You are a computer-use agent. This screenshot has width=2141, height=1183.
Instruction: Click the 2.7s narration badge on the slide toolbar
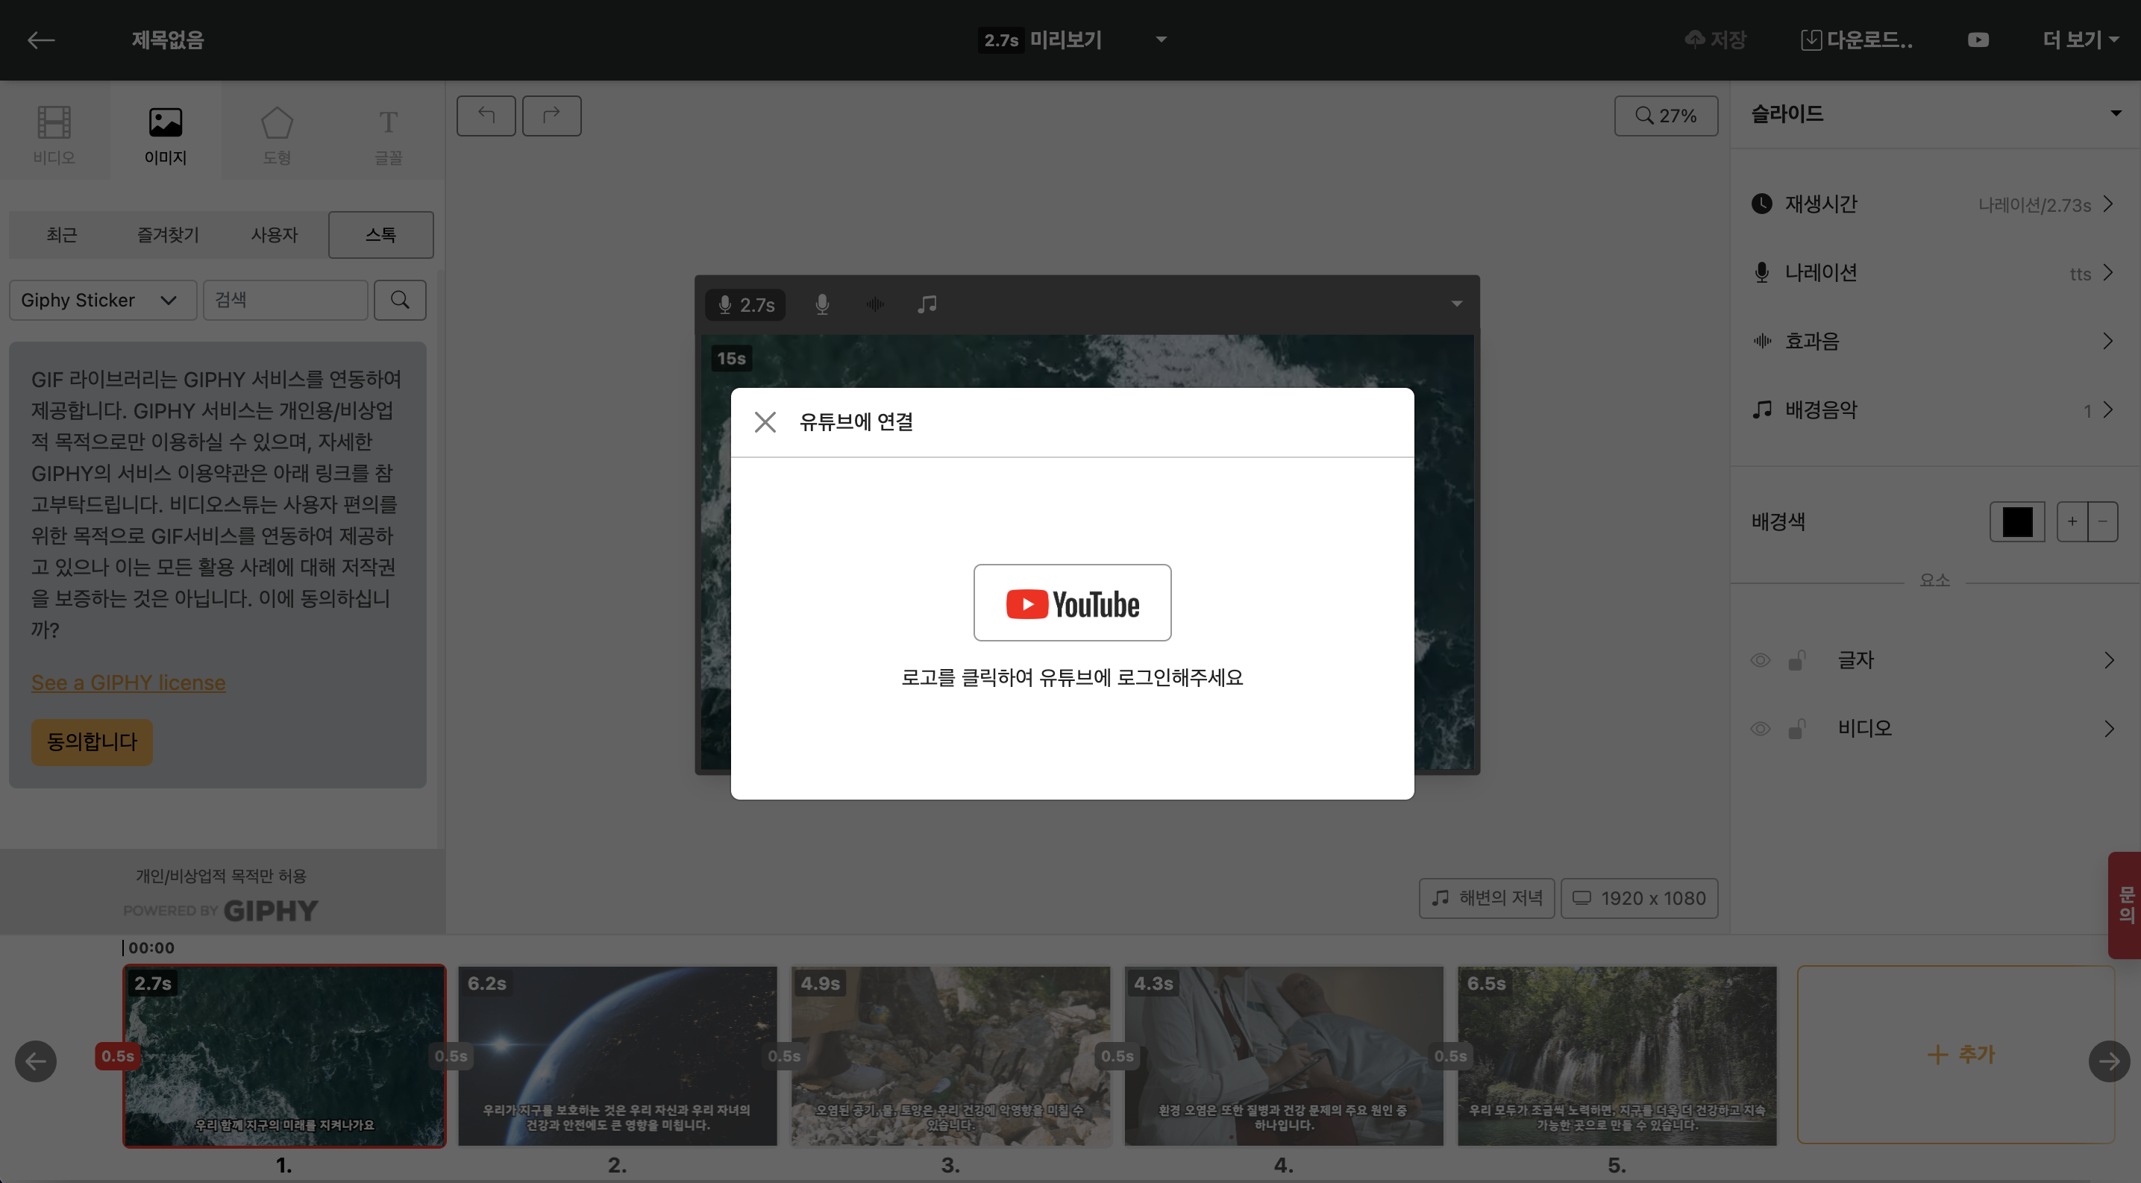click(745, 305)
